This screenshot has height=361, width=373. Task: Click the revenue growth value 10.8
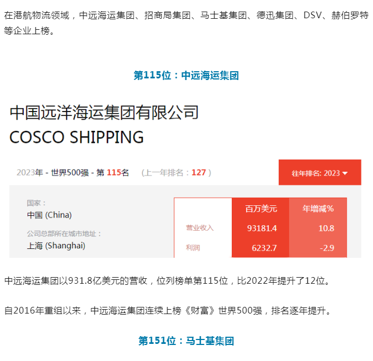point(327,228)
